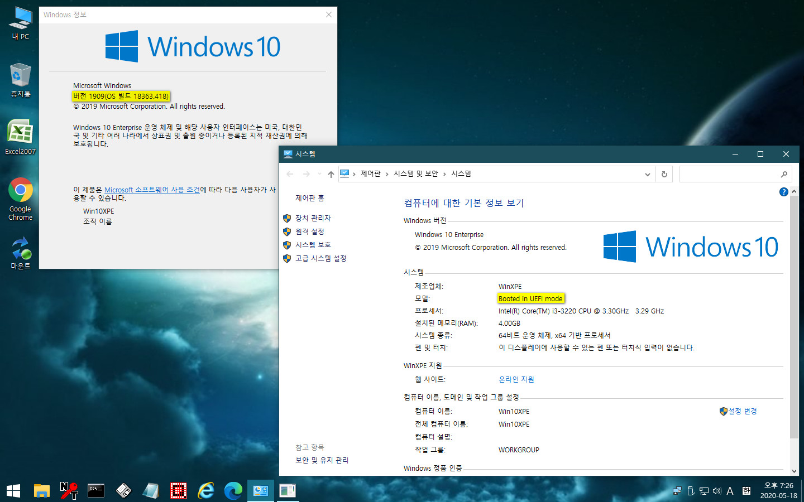Go up one level in System window
This screenshot has height=502, width=804.
(331, 174)
